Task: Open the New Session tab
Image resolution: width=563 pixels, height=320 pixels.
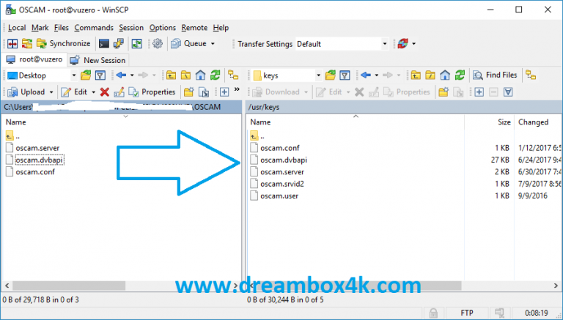Action: (97, 60)
